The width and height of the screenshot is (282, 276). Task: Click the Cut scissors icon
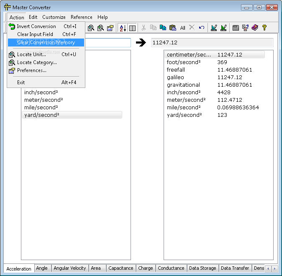[144, 28]
